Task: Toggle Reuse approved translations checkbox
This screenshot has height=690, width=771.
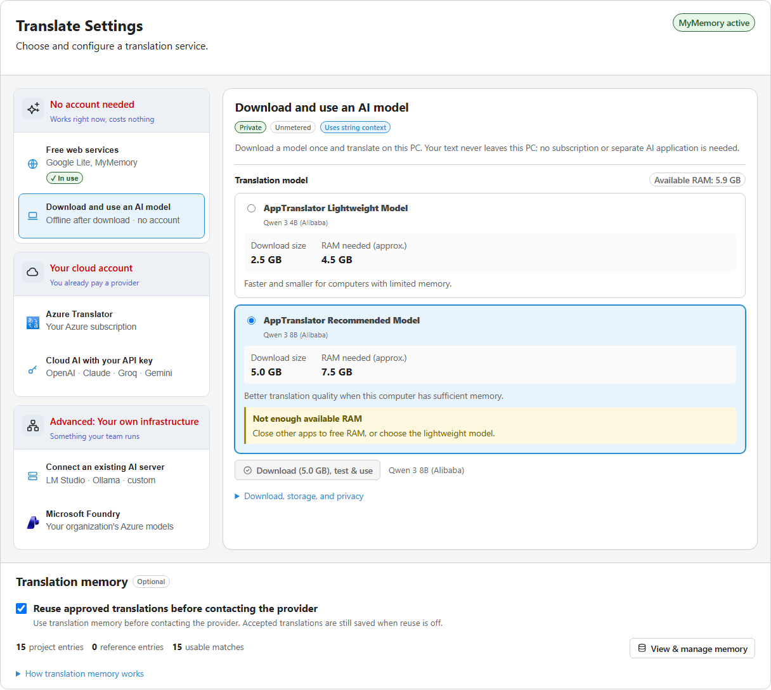Action: pyautogui.click(x=22, y=608)
